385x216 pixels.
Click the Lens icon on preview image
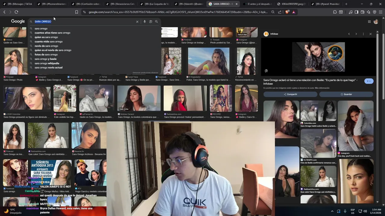266,71
